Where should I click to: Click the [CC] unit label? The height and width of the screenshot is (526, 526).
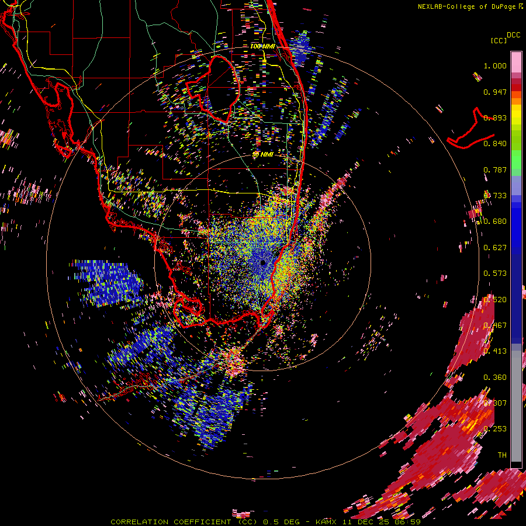click(x=499, y=40)
